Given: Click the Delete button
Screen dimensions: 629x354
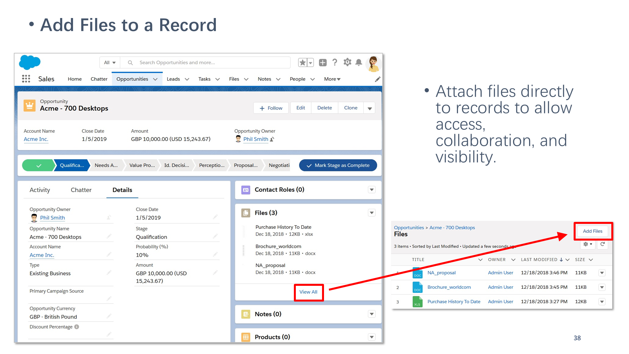Looking at the screenshot, I should point(325,108).
